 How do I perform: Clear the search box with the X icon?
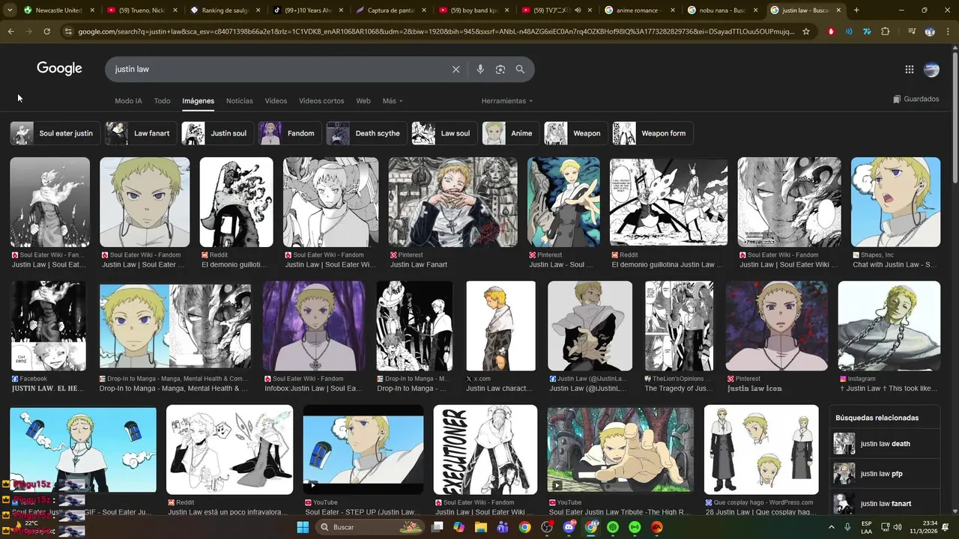tap(456, 69)
